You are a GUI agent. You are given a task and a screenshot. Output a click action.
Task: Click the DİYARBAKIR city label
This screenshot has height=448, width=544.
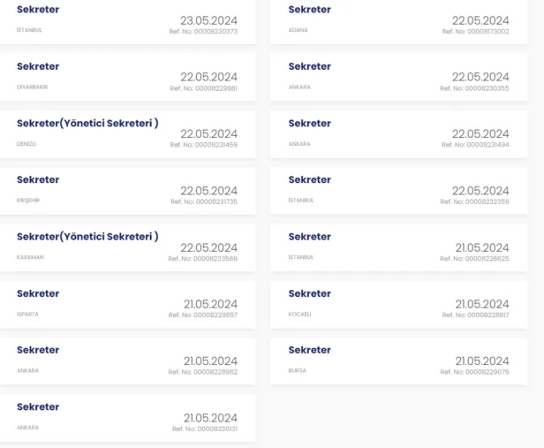pyautogui.click(x=32, y=87)
